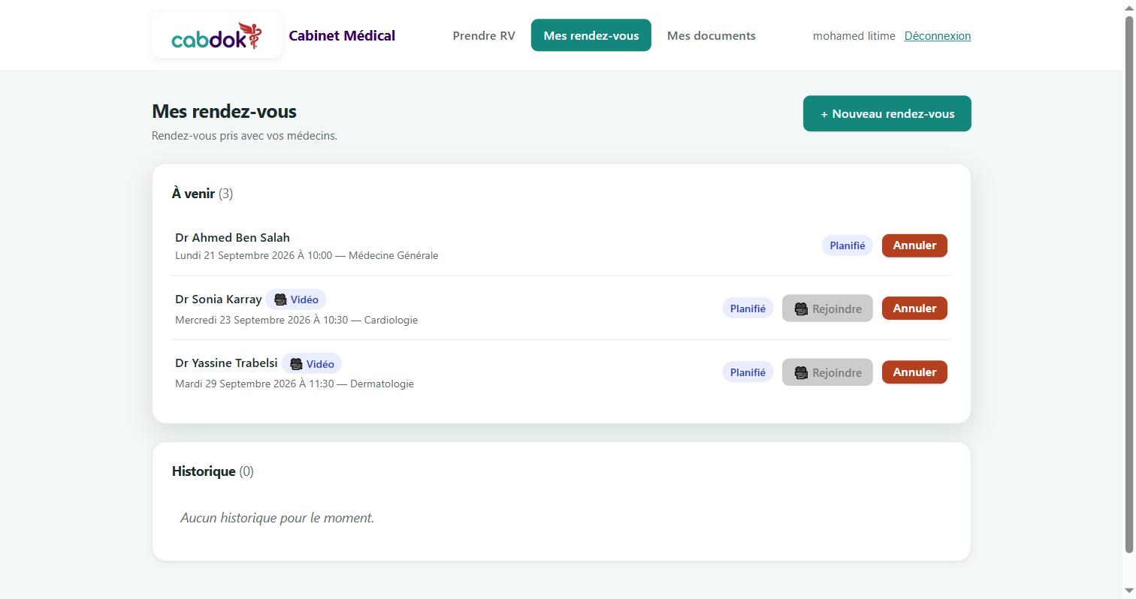
Task: Open the Prendre RV tab
Action: [484, 35]
